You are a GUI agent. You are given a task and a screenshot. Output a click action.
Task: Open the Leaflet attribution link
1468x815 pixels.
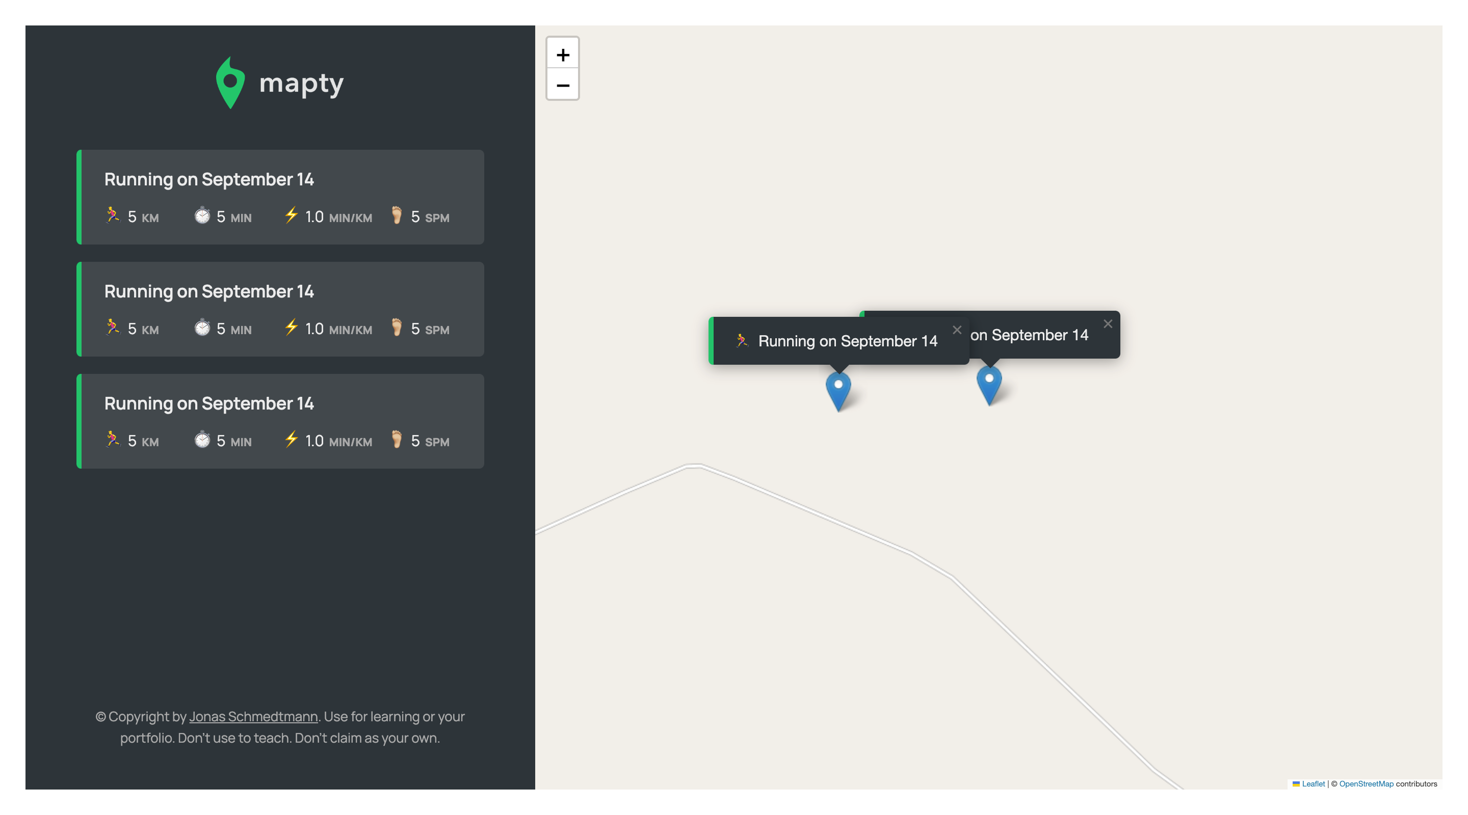1313,784
